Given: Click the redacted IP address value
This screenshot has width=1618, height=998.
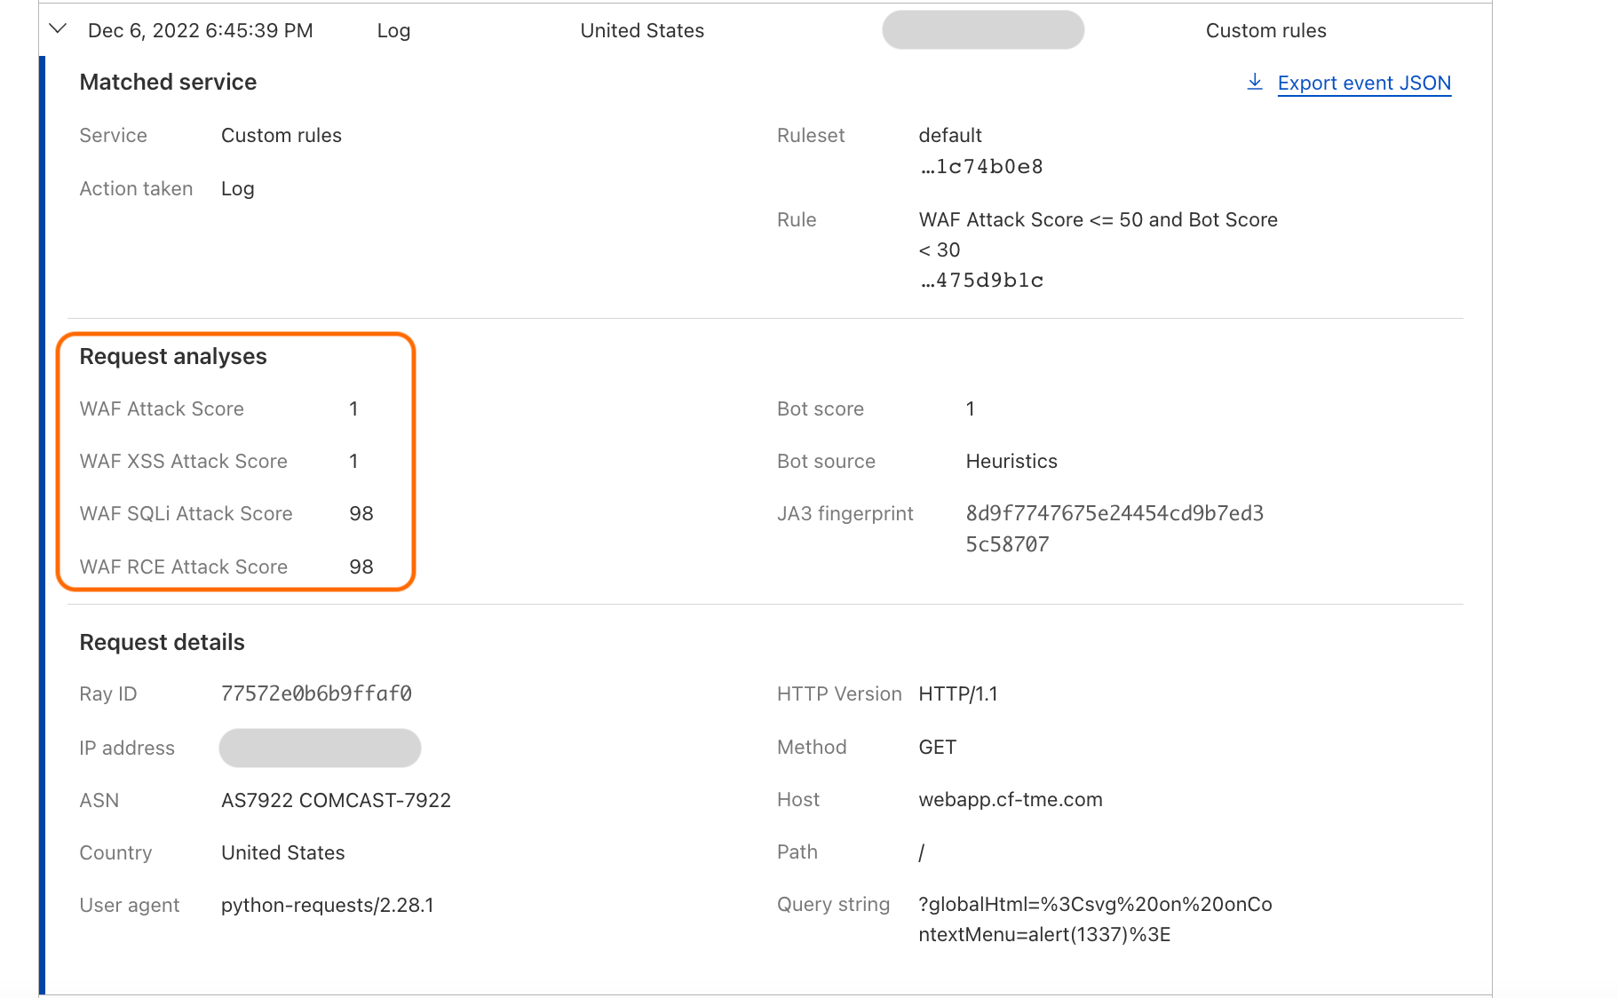Looking at the screenshot, I should point(320,748).
